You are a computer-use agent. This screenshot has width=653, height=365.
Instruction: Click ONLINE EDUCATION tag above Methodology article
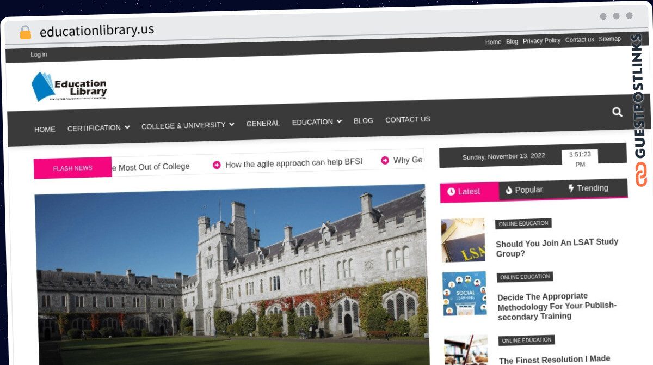525,277
